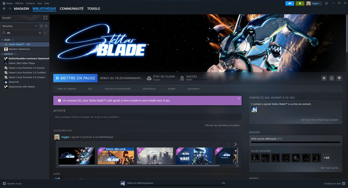Open the Jeux menu
The height and width of the screenshot is (188, 348).
(40, 3)
